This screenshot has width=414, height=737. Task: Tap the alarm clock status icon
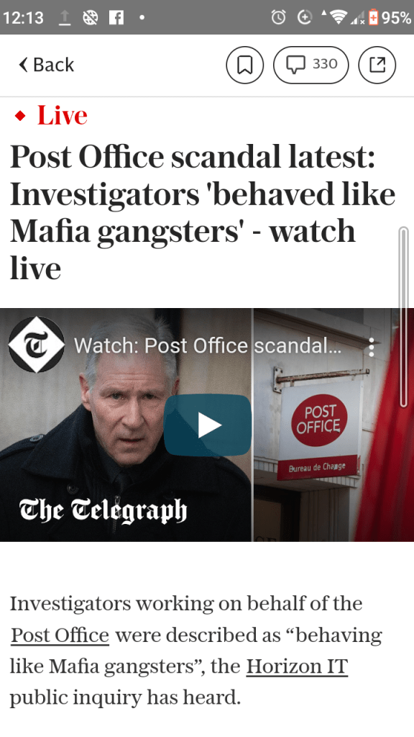tap(278, 17)
